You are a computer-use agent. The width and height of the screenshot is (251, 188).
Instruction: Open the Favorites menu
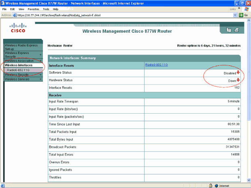click(x=33, y=9)
